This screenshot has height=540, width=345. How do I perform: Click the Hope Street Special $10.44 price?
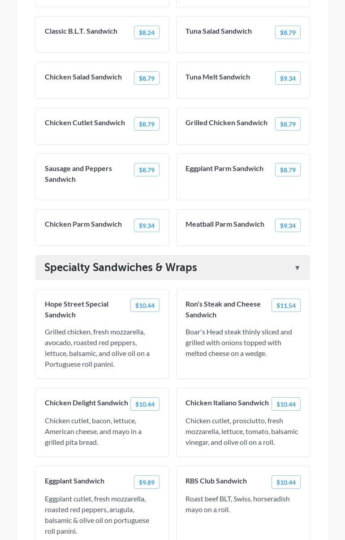pos(145,306)
